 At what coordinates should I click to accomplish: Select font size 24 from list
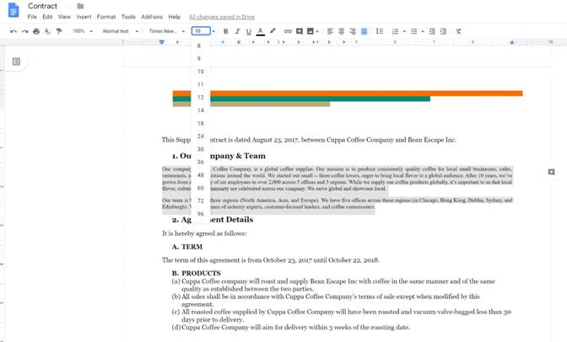click(201, 136)
